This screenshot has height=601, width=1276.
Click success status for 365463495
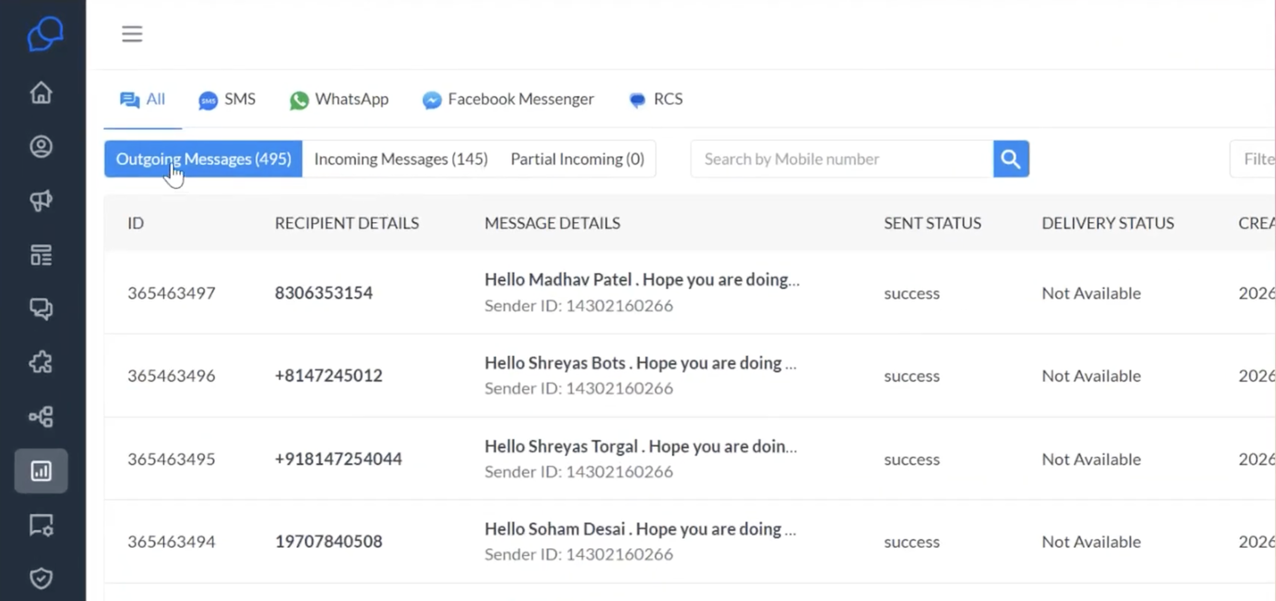911,460
